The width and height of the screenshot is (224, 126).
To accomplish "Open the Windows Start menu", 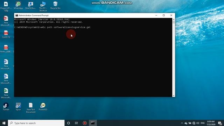I will tap(4, 123).
